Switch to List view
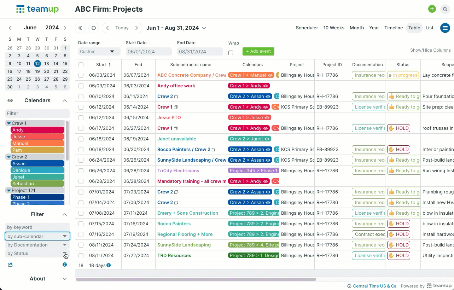454x290 pixels. [430, 28]
